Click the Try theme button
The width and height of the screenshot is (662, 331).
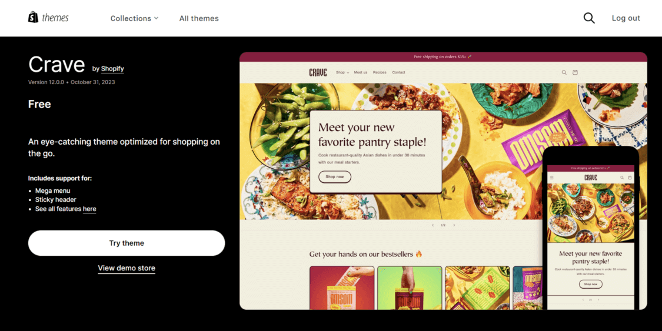click(x=127, y=243)
